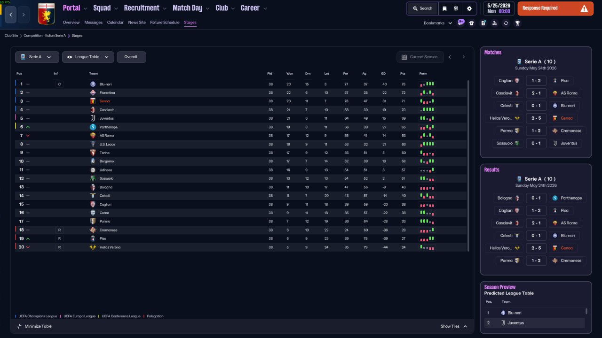The height and width of the screenshot is (338, 602).
Task: Switch to the News Site tab
Action: pyautogui.click(x=137, y=23)
